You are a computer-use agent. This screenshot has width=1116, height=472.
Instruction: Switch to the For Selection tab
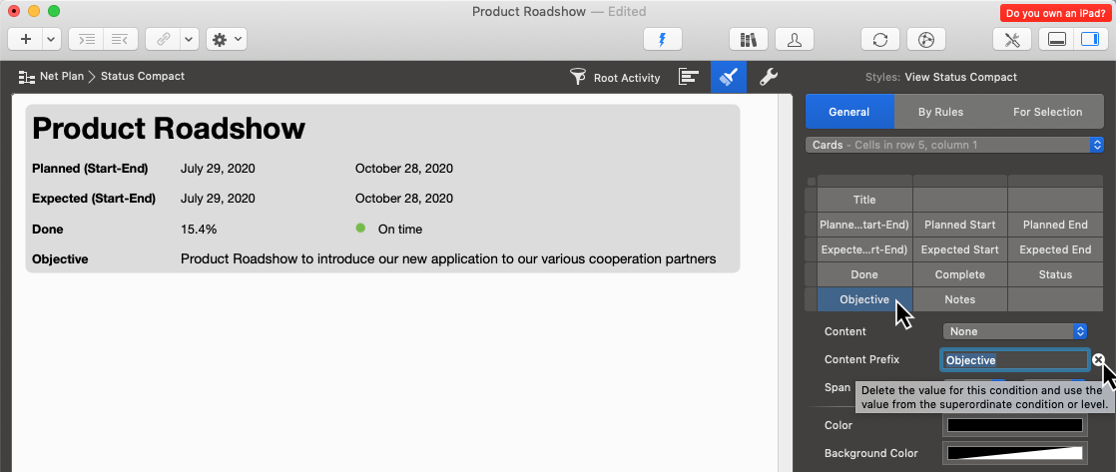1047,112
